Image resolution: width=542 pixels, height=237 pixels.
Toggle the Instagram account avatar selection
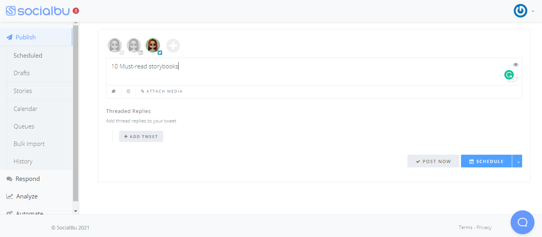pos(115,46)
